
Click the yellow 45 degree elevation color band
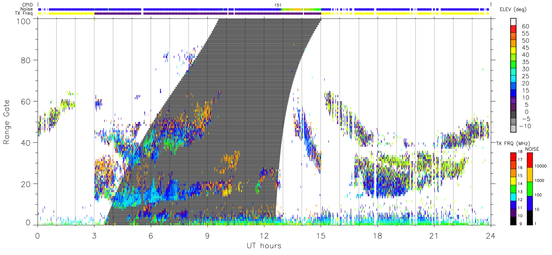point(513,50)
